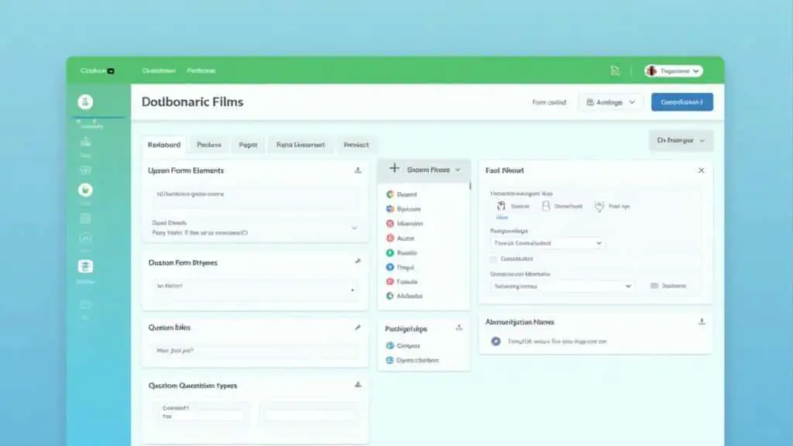This screenshot has height=446, width=793.
Task: Close the Fasl Nhenrt panel with the X
Action: coord(701,170)
